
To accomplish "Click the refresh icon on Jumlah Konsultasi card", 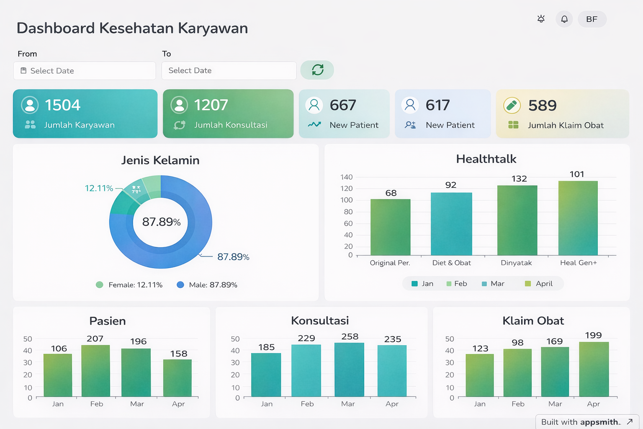I will click(179, 125).
